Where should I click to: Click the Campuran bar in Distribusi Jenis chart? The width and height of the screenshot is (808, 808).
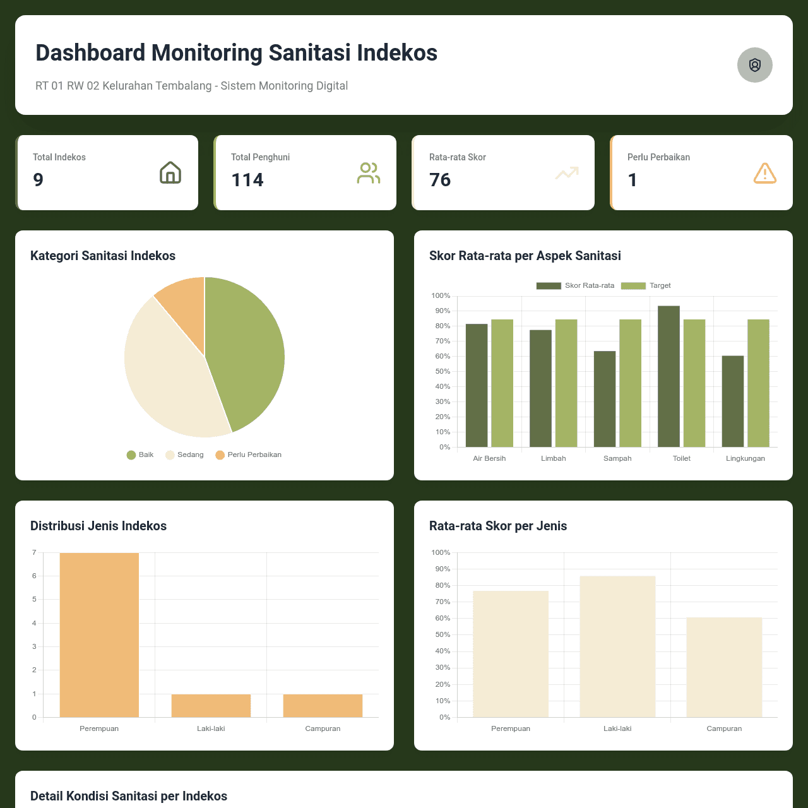[x=323, y=706]
